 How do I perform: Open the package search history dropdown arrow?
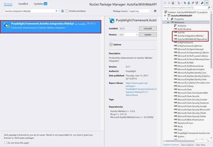tap(59, 11)
